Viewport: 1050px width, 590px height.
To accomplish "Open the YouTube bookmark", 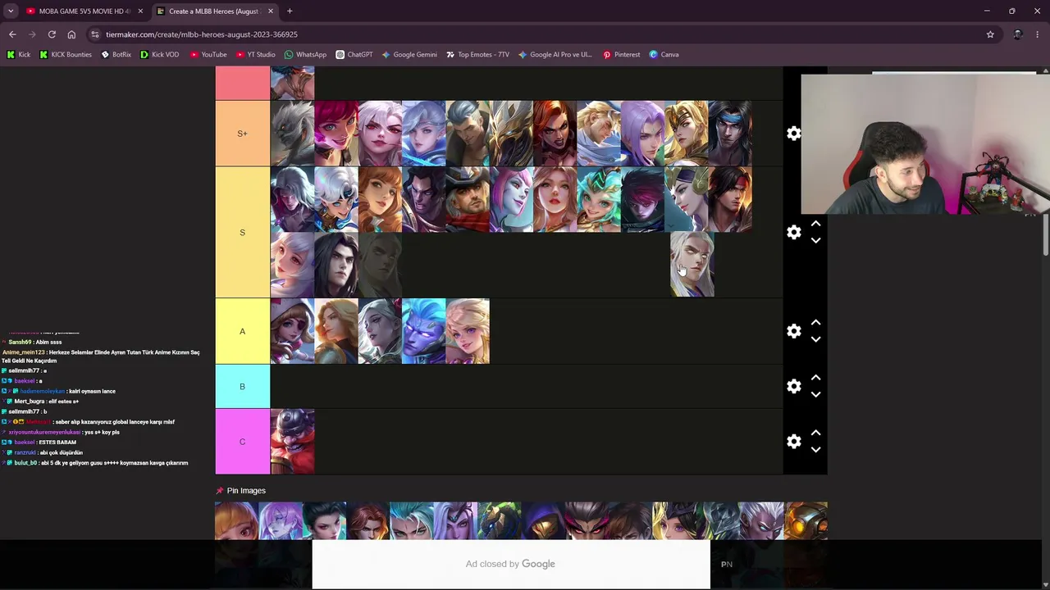I will (x=208, y=55).
